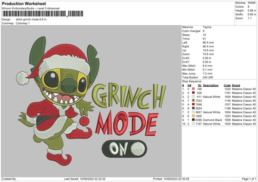This screenshot has height=182, width=258.
Task: Click Printed timestamp '12/09/2023 22.32.55'
Action: (x=176, y=179)
